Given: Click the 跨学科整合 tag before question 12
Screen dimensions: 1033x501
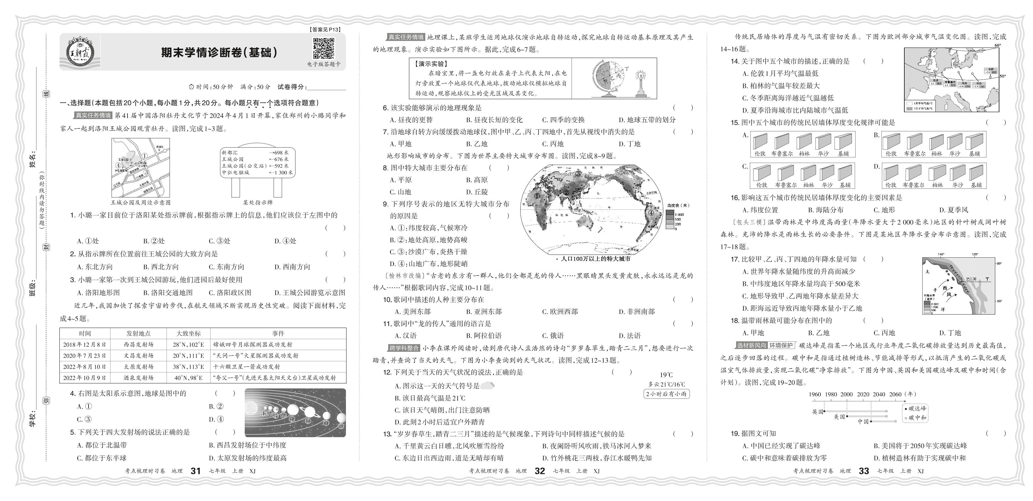Looking at the screenshot, I should (x=404, y=348).
